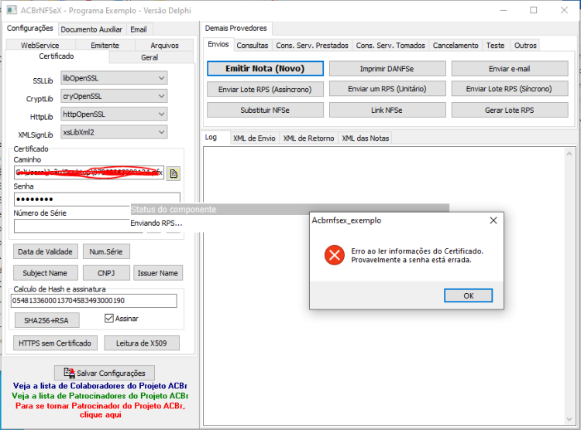Click Enviar Lote RPS (Assíncrono)
Image resolution: width=581 pixels, height=430 pixels.
[x=265, y=89]
